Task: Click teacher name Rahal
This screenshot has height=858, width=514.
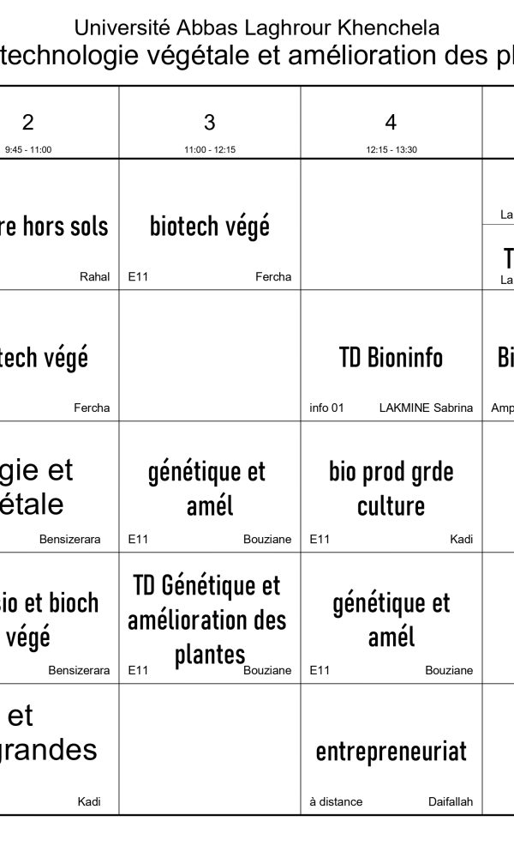Action: (94, 276)
